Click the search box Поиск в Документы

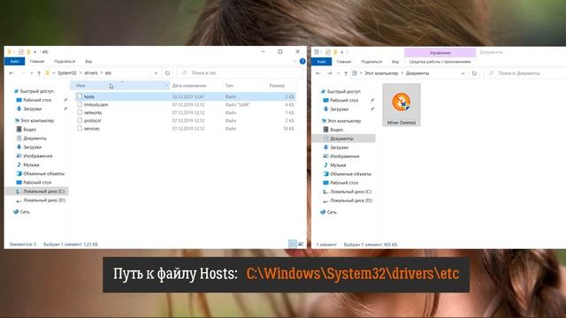[525, 73]
